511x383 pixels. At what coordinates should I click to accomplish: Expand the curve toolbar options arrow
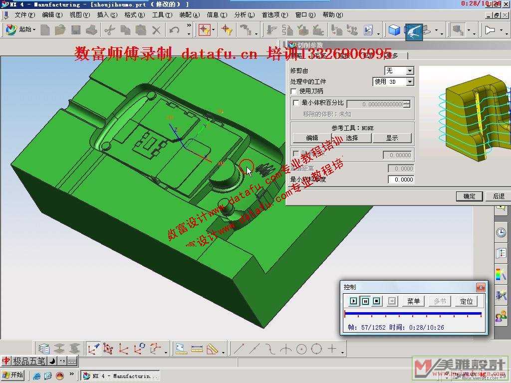(342, 352)
